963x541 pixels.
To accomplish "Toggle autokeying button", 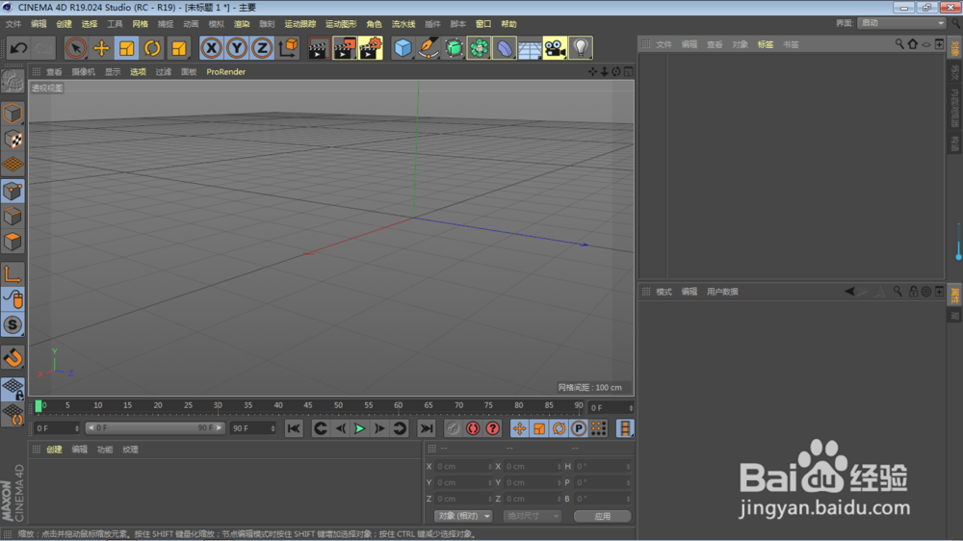I will click(473, 428).
